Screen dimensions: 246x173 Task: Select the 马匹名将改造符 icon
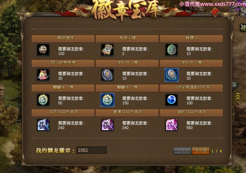[43, 125]
